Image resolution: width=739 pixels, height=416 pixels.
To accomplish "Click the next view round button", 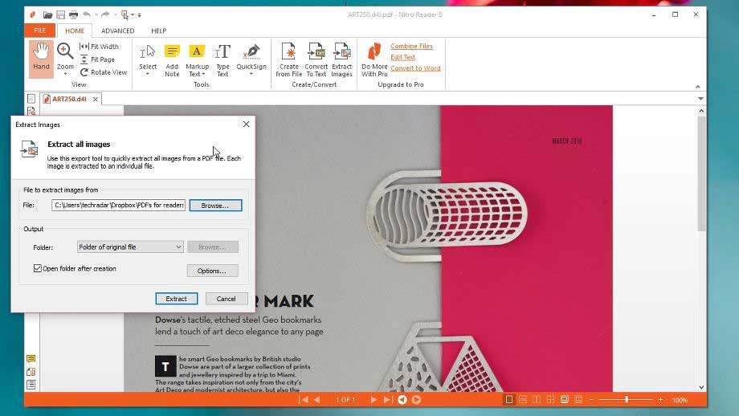I will pyautogui.click(x=416, y=399).
